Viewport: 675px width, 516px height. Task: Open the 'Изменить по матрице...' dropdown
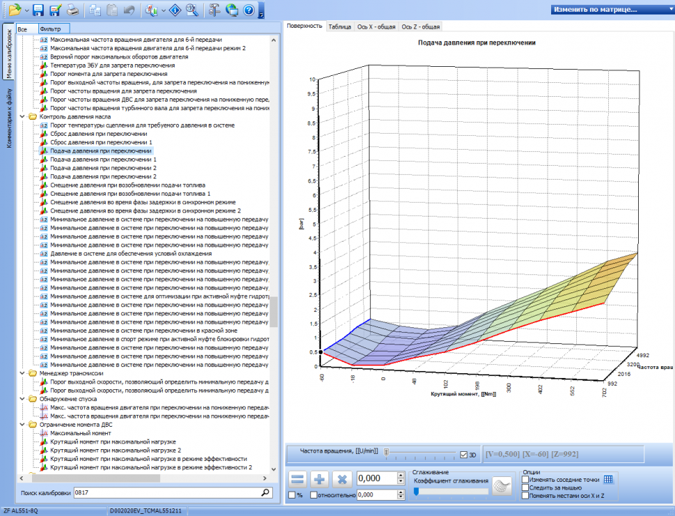click(609, 10)
